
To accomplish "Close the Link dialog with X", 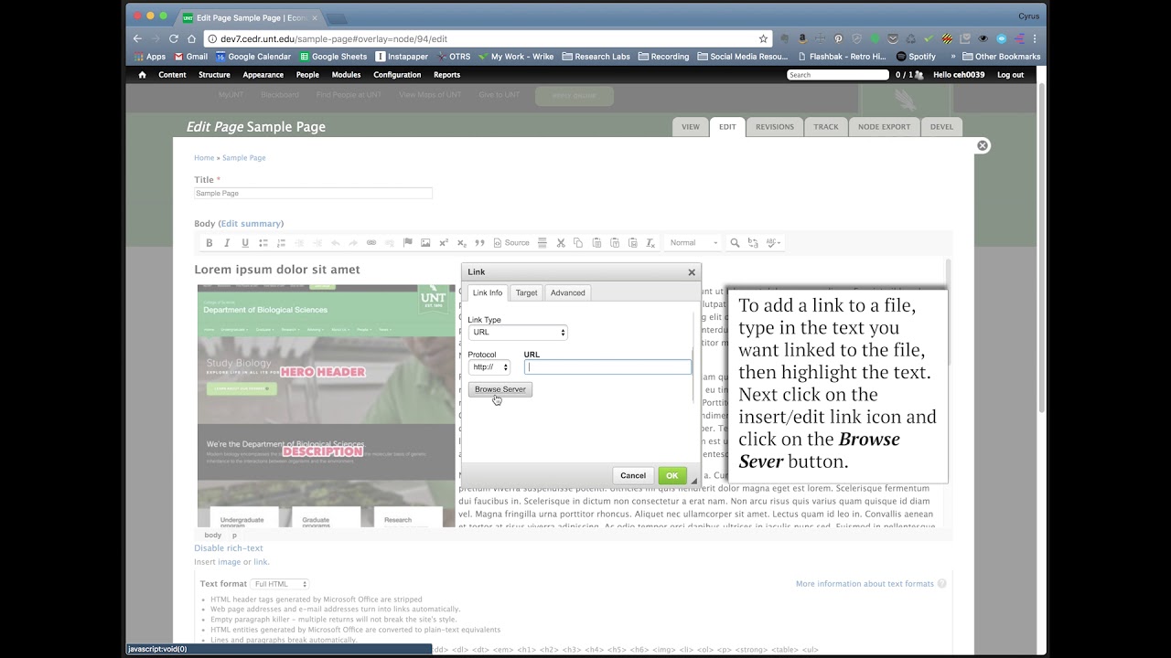I will (x=692, y=271).
